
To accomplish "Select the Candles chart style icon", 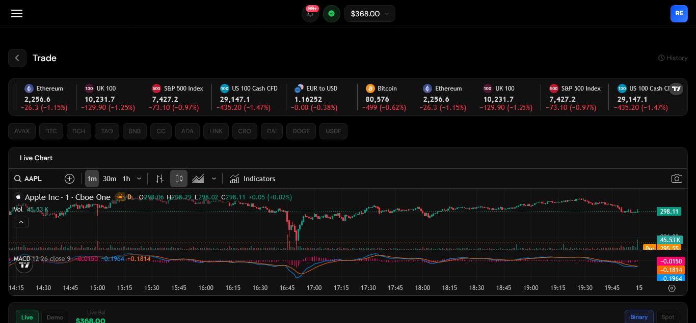I will 179,179.
